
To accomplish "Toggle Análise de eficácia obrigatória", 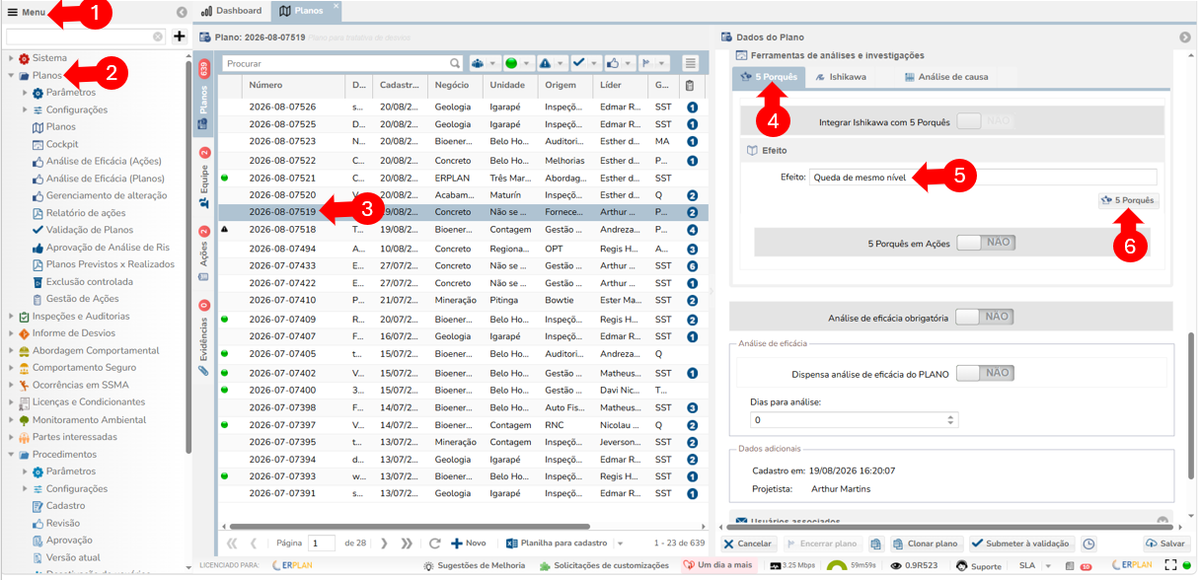I will (984, 318).
